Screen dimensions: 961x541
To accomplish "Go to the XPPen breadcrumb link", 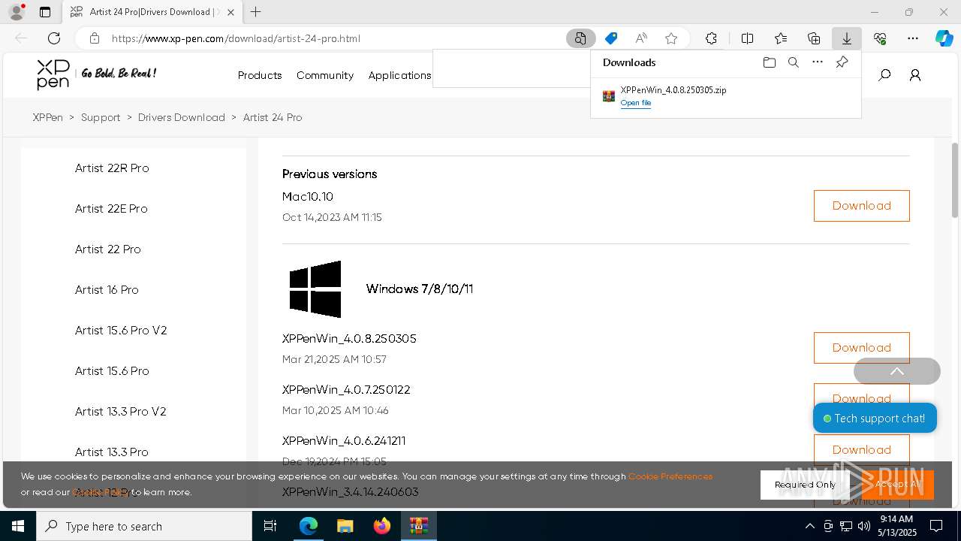I will coord(48,117).
